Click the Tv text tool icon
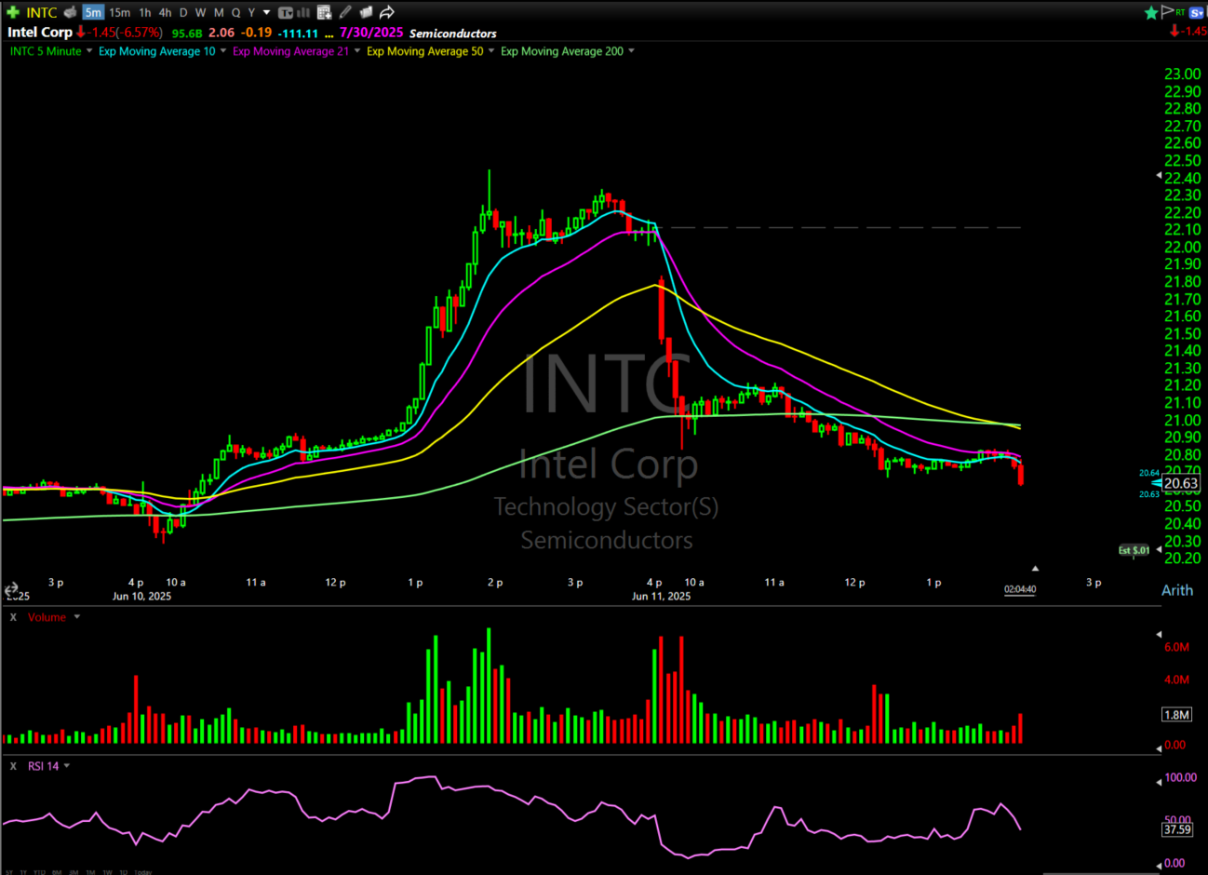This screenshot has height=875, width=1208. pyautogui.click(x=286, y=12)
